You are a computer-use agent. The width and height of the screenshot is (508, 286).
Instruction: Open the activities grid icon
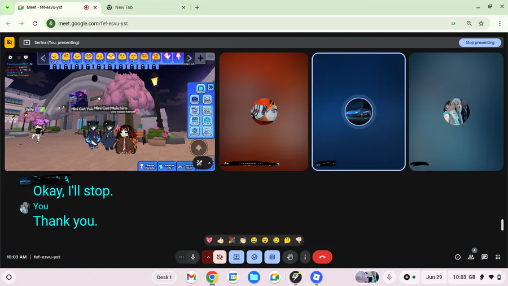pyautogui.click(x=498, y=257)
